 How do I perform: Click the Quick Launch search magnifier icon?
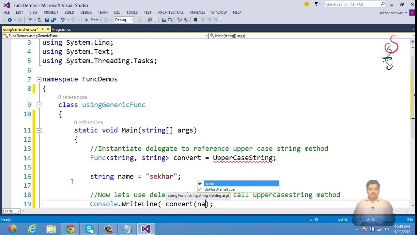(x=383, y=4)
